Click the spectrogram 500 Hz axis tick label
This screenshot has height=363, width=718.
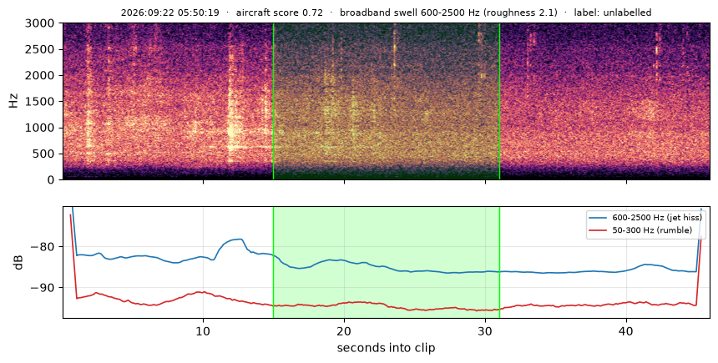pyautogui.click(x=45, y=154)
